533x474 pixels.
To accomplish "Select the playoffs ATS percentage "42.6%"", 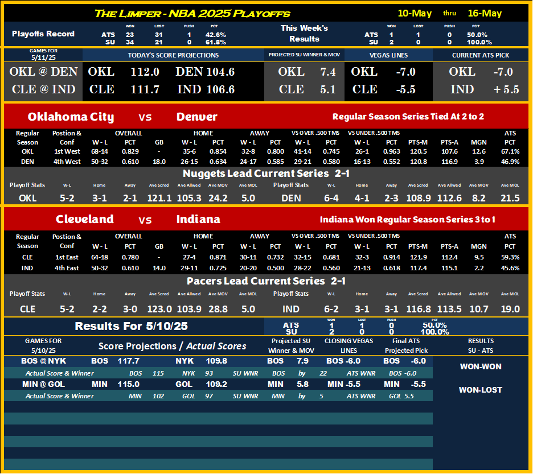I will click(x=215, y=35).
